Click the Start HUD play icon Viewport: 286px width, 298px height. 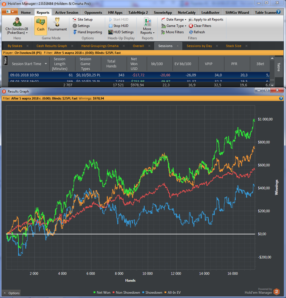[x=110, y=20]
